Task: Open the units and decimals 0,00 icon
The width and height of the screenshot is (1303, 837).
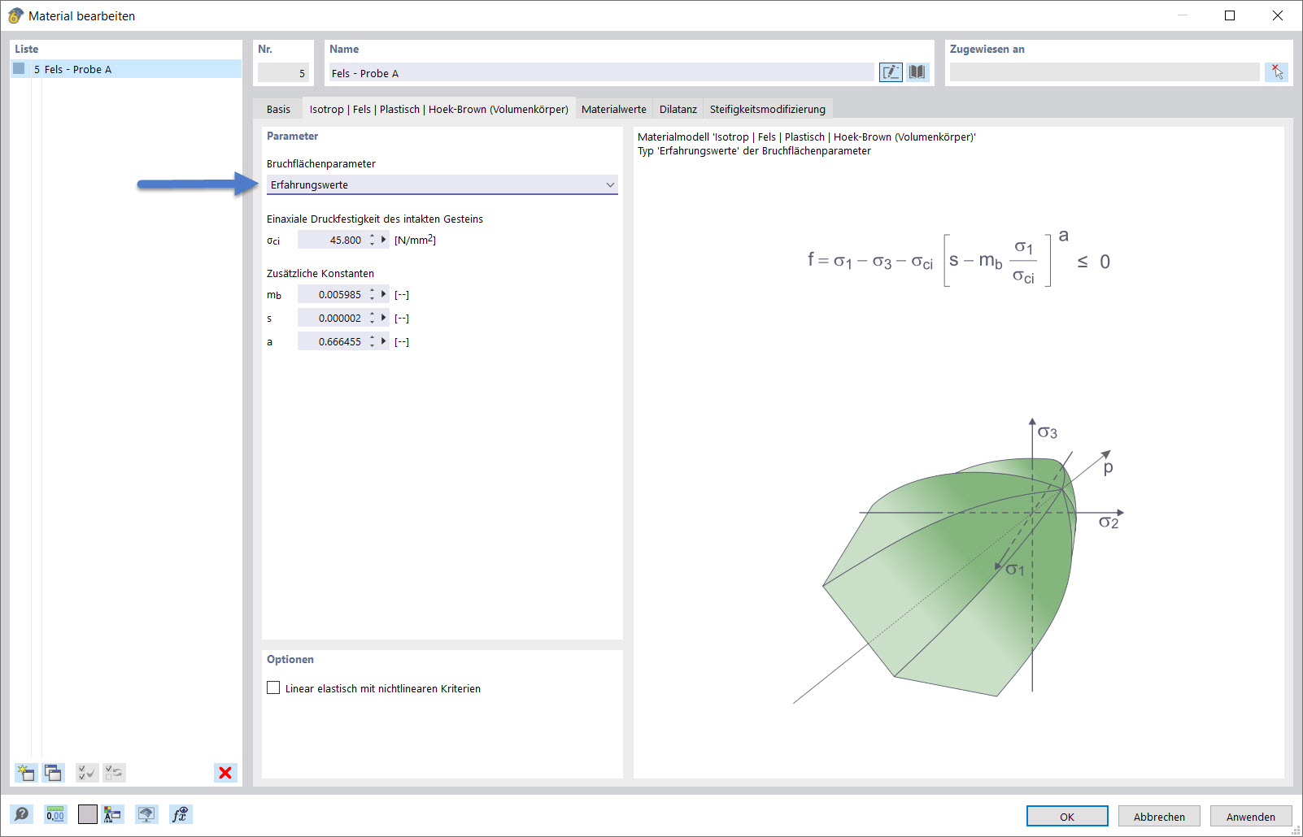Action: (x=55, y=814)
